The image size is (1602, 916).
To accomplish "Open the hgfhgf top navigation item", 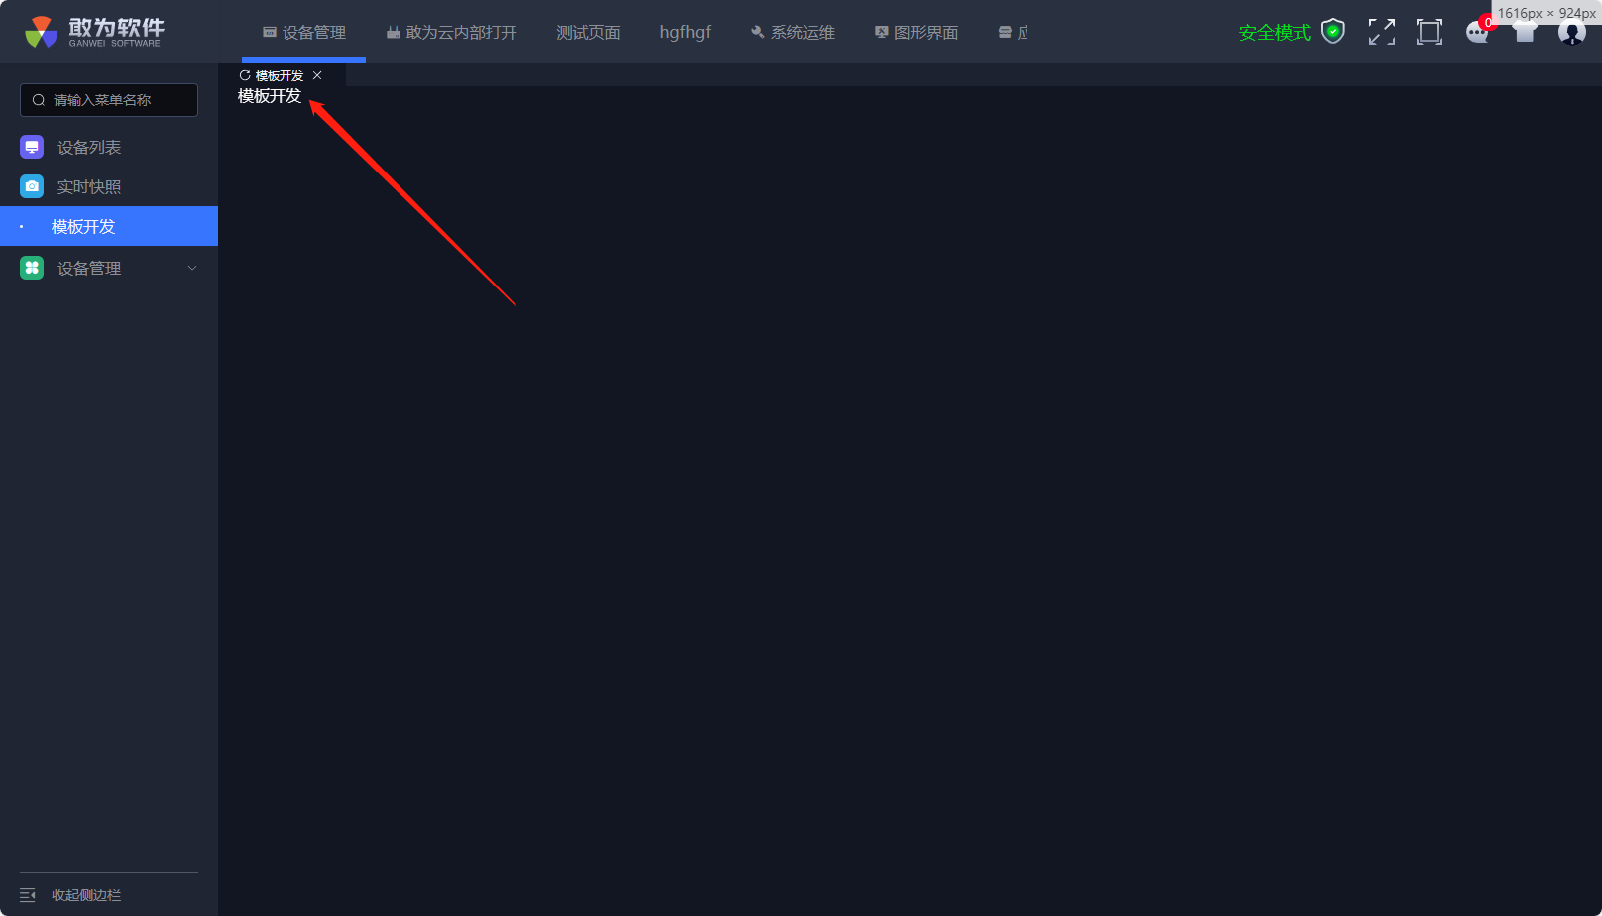I will (685, 33).
